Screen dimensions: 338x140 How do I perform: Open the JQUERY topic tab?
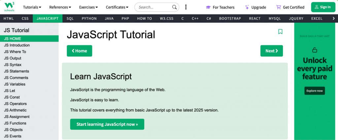[296, 18]
